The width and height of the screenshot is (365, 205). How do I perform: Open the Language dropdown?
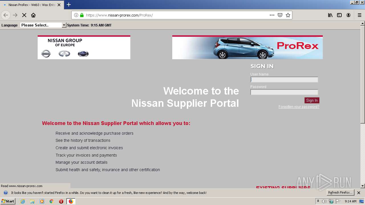43,25
